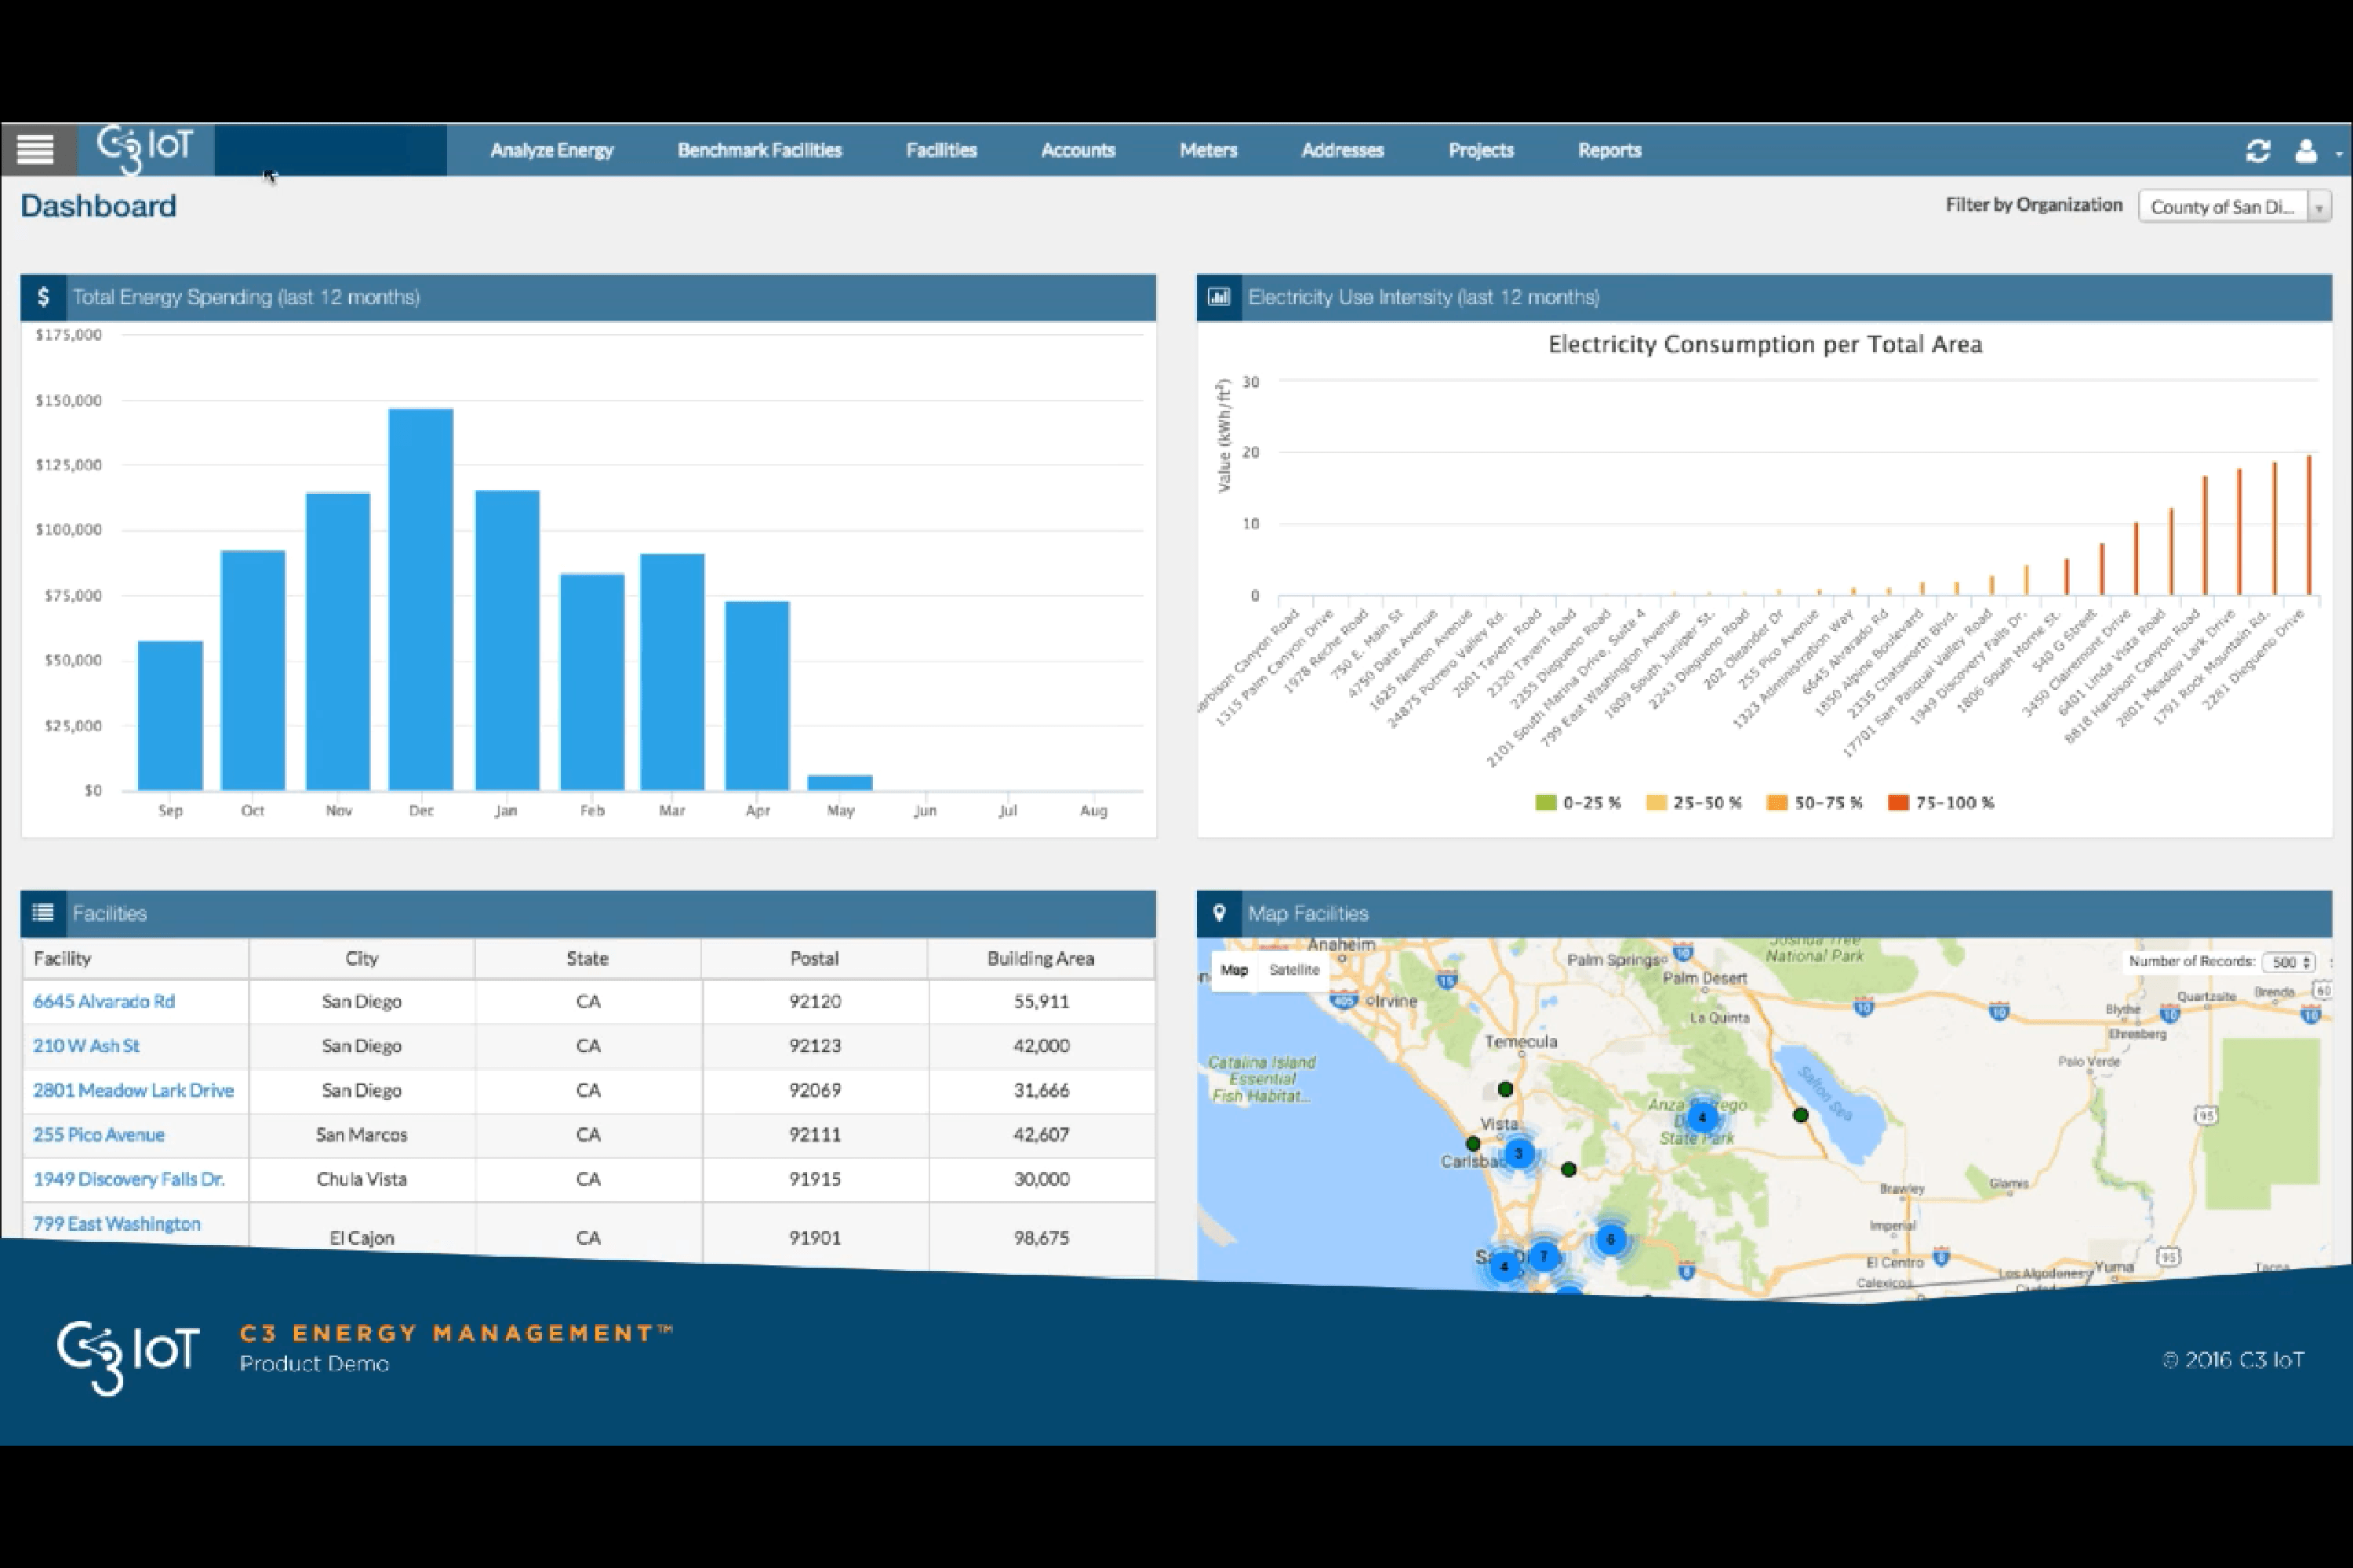Viewport: 2353px width, 1568px height.
Task: Expand the user account dropdown arrow
Action: (2339, 154)
